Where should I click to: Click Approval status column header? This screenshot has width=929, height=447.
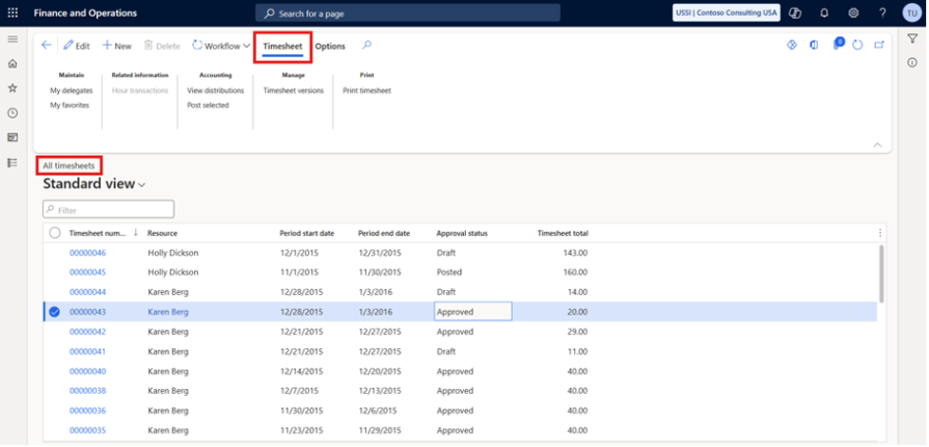pyautogui.click(x=462, y=234)
